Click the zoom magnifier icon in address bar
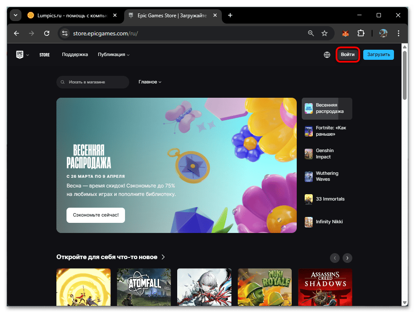Screen dimensions: 415x313 point(311,33)
